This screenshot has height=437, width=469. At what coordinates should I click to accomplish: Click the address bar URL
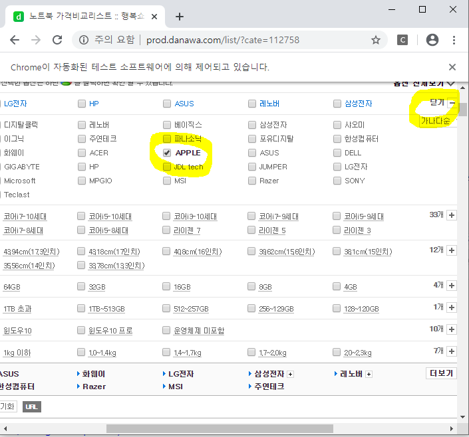(223, 40)
